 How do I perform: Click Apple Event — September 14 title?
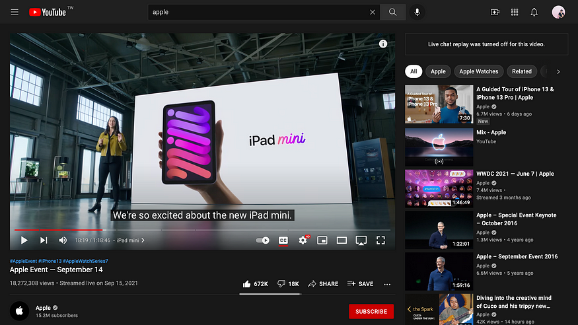pos(56,270)
